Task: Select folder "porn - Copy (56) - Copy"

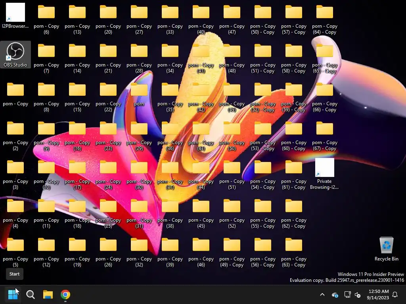Action: pos(263,252)
